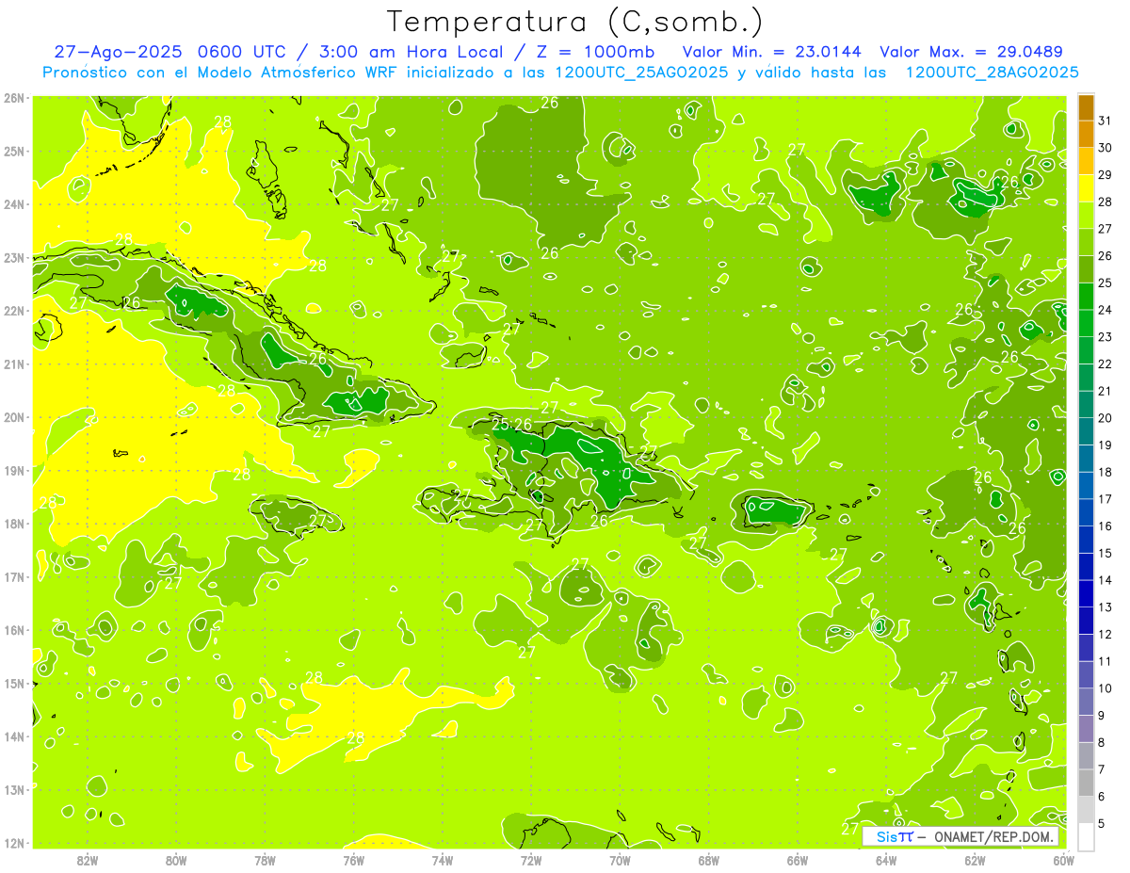Click the dark blue colorbar segment between 13 and 14
The width and height of the screenshot is (1130, 873).
pyautogui.click(x=1086, y=593)
